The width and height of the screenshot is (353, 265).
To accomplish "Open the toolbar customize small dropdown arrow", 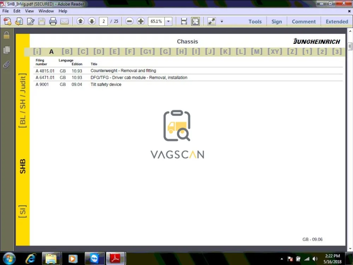I will point(222,22).
